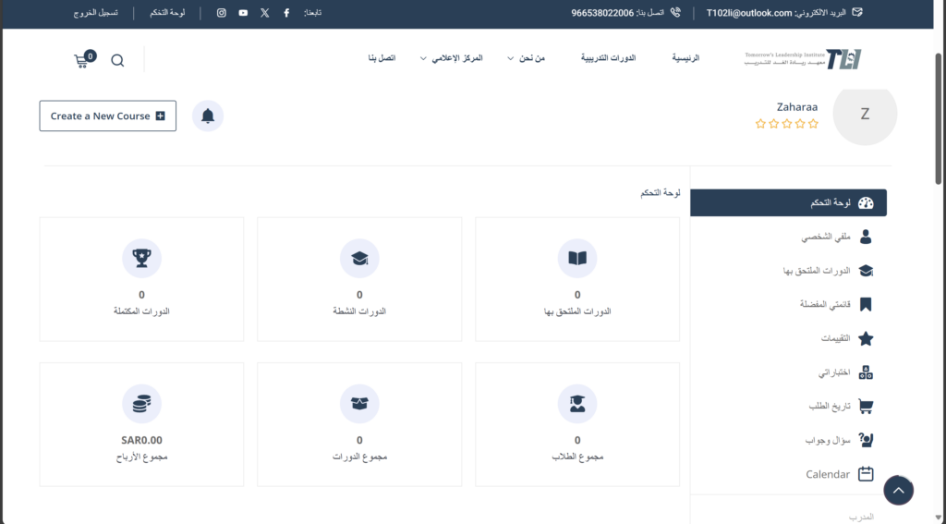Screen dimensions: 946x524
Task: Open the Instagram social link icon
Action: (222, 13)
